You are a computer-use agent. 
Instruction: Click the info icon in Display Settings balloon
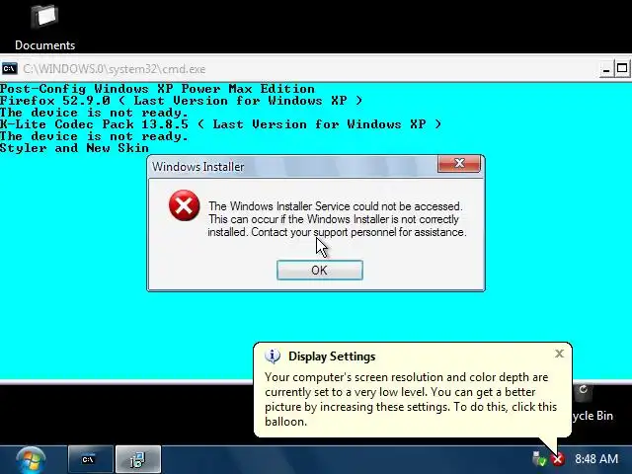point(273,355)
